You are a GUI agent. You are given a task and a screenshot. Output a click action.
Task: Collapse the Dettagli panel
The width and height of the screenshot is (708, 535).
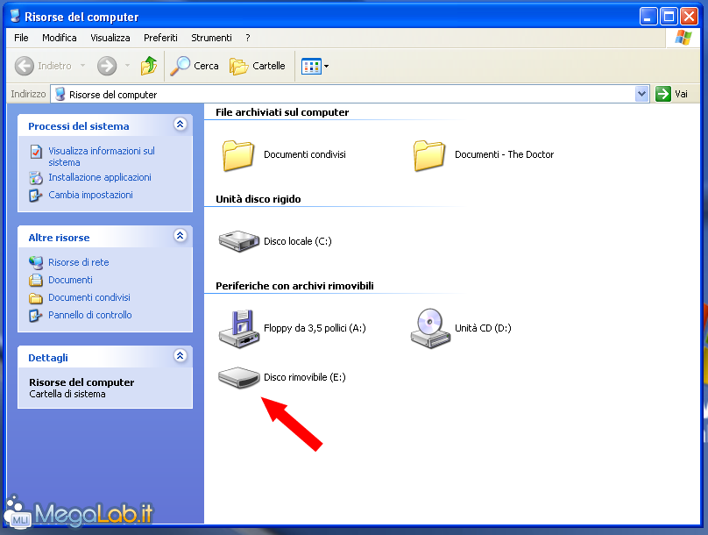[x=181, y=355]
